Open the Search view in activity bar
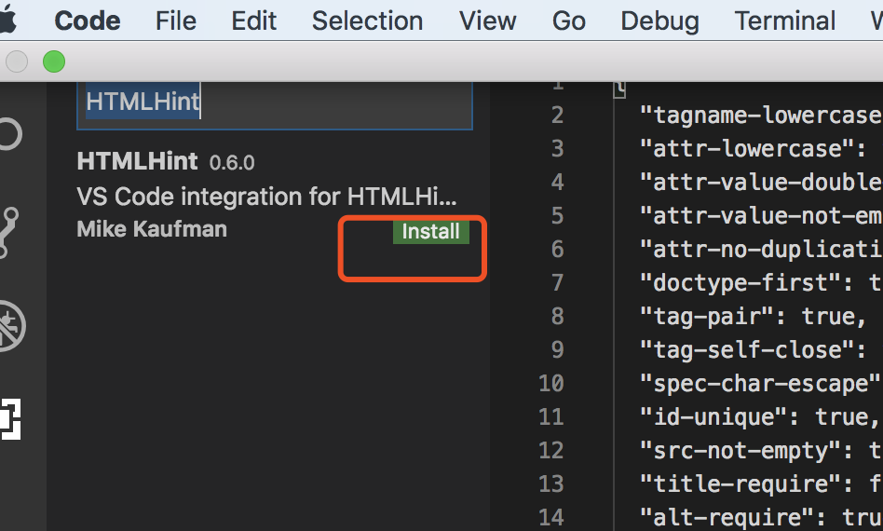 [x=7, y=134]
